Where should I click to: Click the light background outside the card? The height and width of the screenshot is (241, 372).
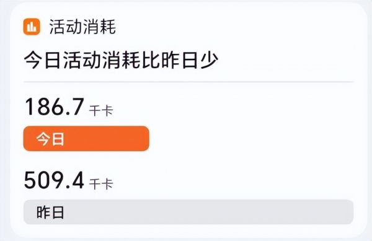tap(4, 118)
